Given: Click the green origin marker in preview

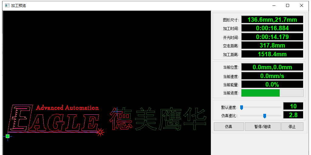Looking at the screenshot, I should click(x=8, y=136).
